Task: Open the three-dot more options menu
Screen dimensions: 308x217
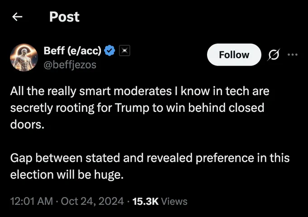Action: (293, 55)
